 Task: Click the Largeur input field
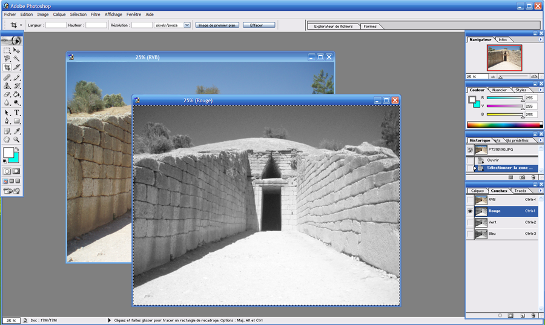(56, 25)
